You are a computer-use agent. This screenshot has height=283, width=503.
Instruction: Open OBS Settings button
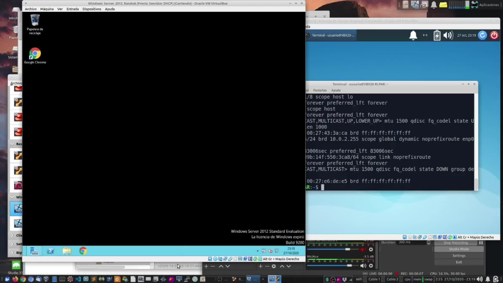click(x=459, y=255)
